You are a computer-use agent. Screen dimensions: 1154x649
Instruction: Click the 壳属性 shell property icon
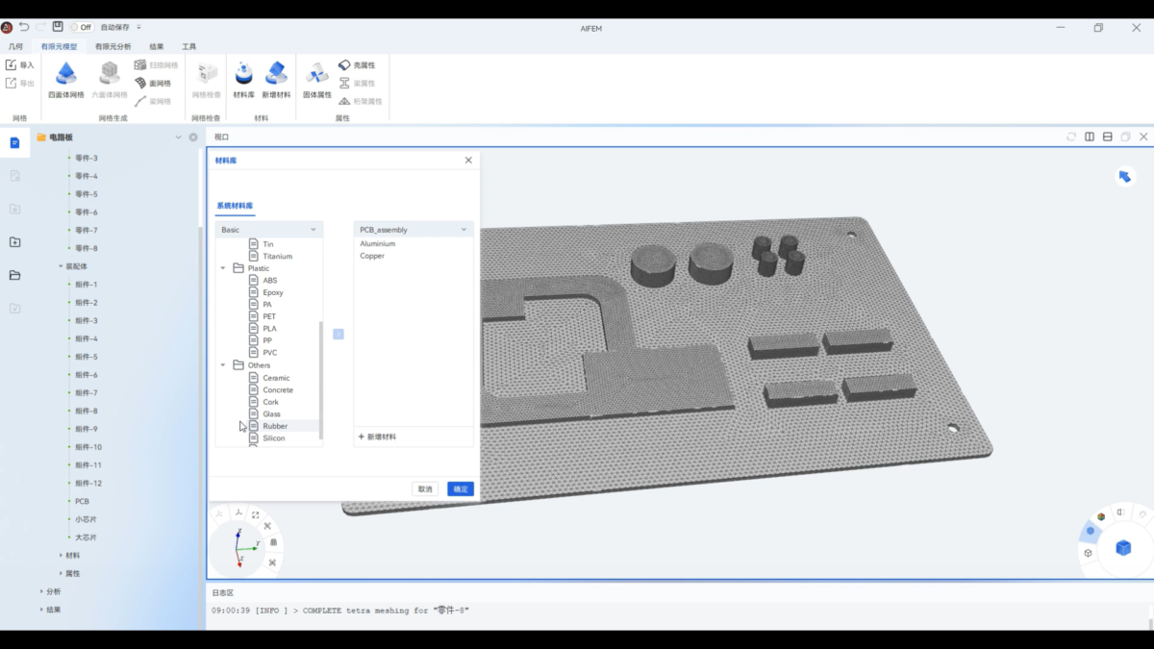(x=344, y=64)
